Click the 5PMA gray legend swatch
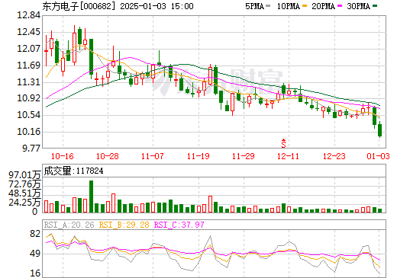This screenshot has width=397, height=278. (x=268, y=6)
